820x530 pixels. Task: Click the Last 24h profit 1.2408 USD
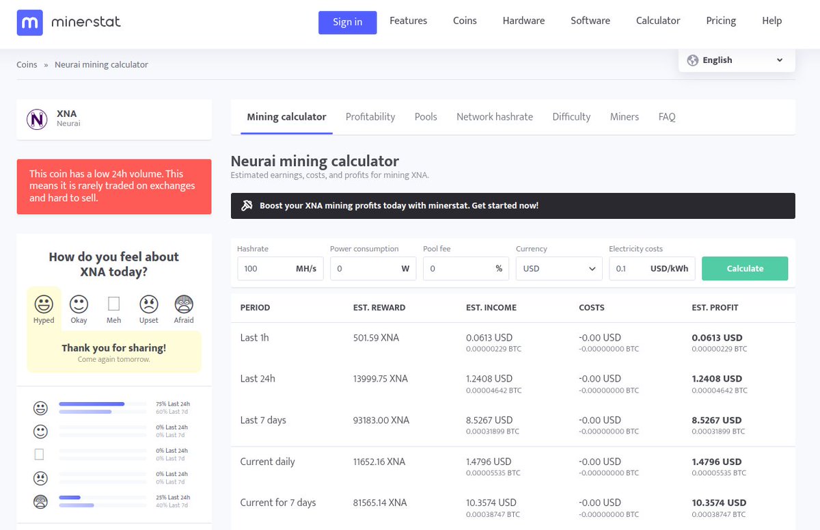(717, 379)
